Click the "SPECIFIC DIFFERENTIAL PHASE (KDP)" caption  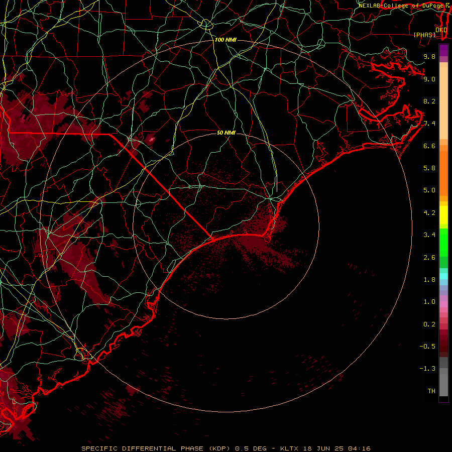(x=156, y=448)
